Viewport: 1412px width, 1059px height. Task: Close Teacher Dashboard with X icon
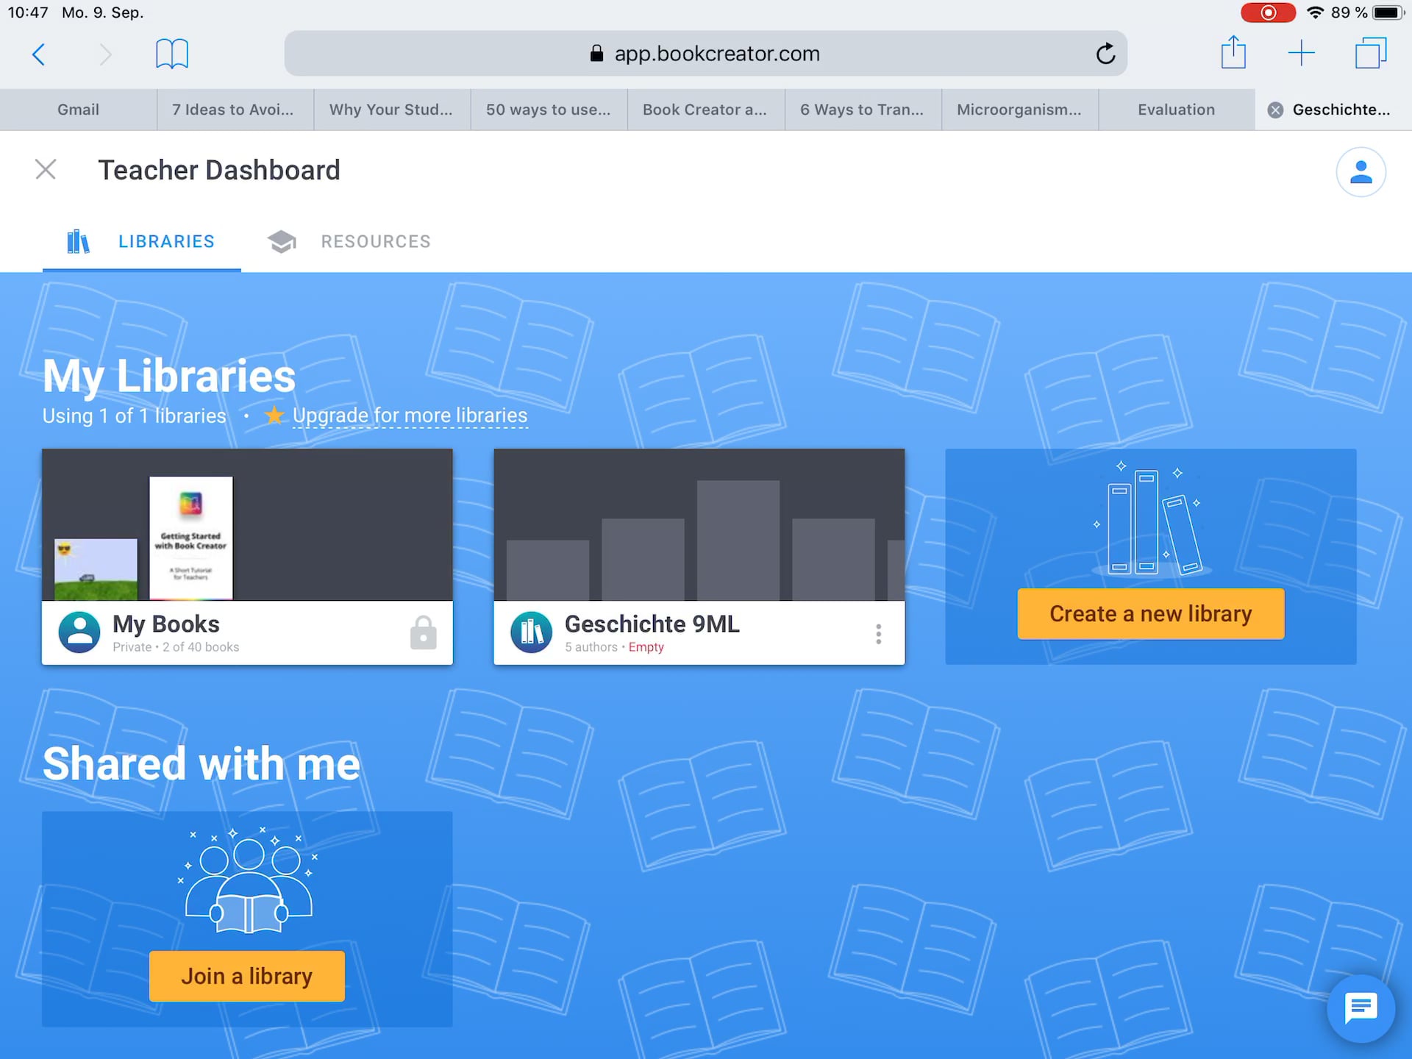coord(46,169)
